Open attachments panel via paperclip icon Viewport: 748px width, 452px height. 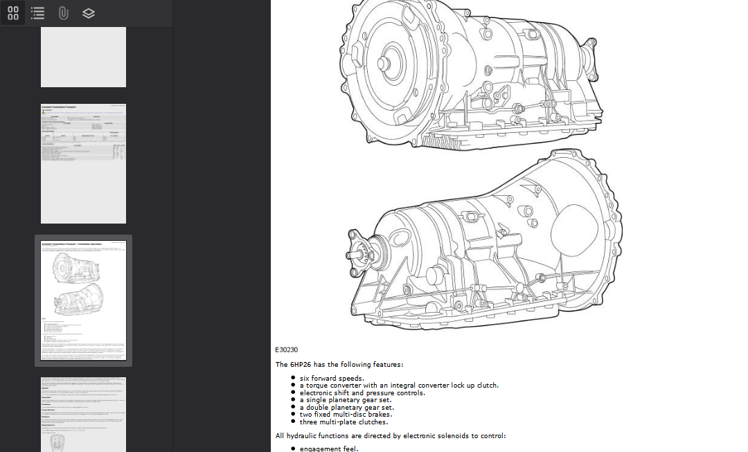[x=63, y=13]
